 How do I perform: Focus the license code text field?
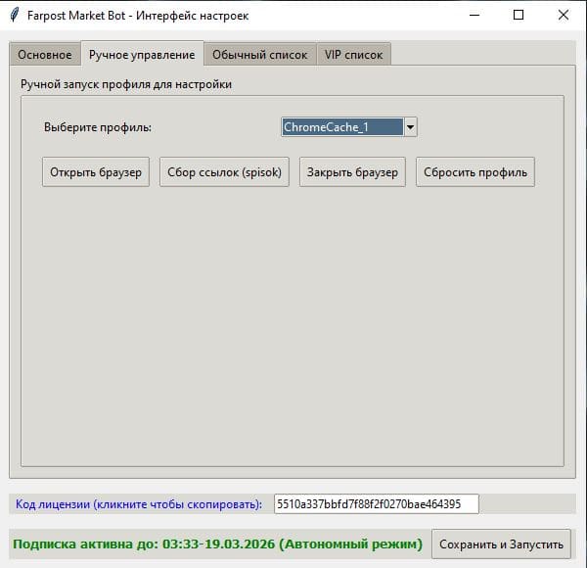[376, 504]
